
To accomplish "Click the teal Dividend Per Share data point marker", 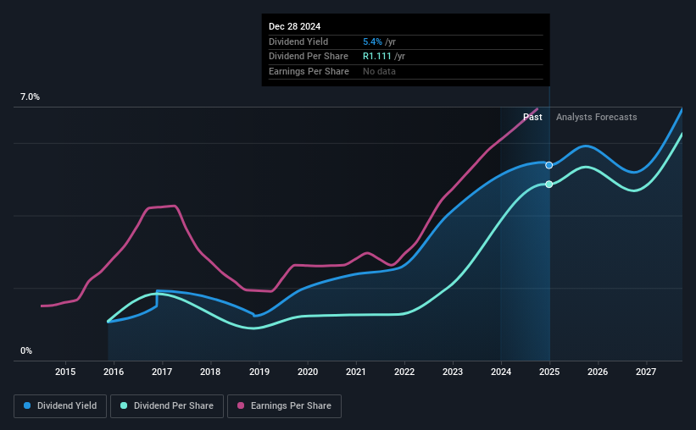I will point(549,184).
